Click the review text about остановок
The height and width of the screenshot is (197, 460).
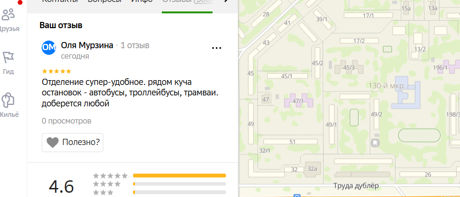pyautogui.click(x=130, y=93)
